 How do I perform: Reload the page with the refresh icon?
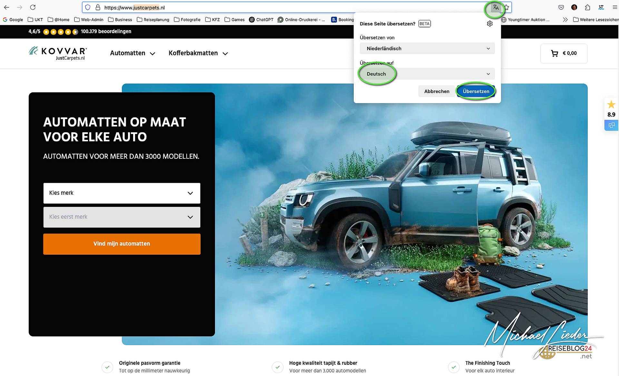tap(33, 7)
